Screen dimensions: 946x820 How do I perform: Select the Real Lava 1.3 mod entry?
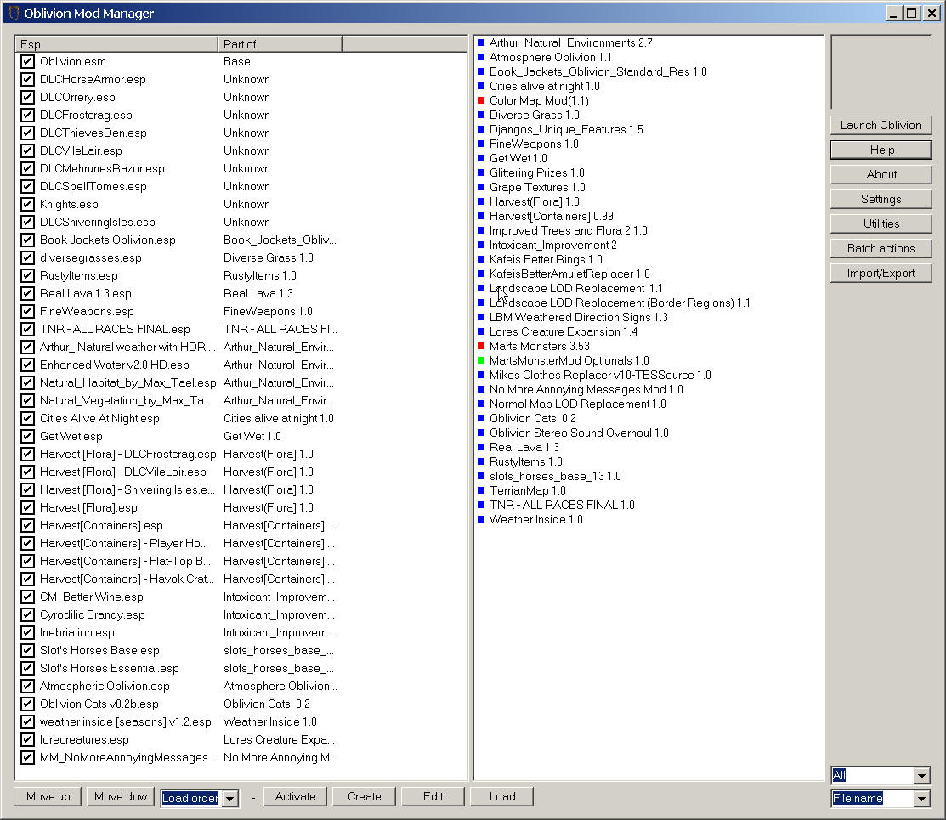(x=524, y=447)
